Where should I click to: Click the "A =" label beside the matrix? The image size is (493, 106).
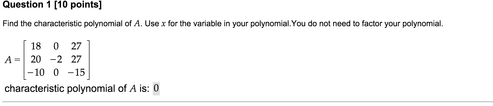12,60
